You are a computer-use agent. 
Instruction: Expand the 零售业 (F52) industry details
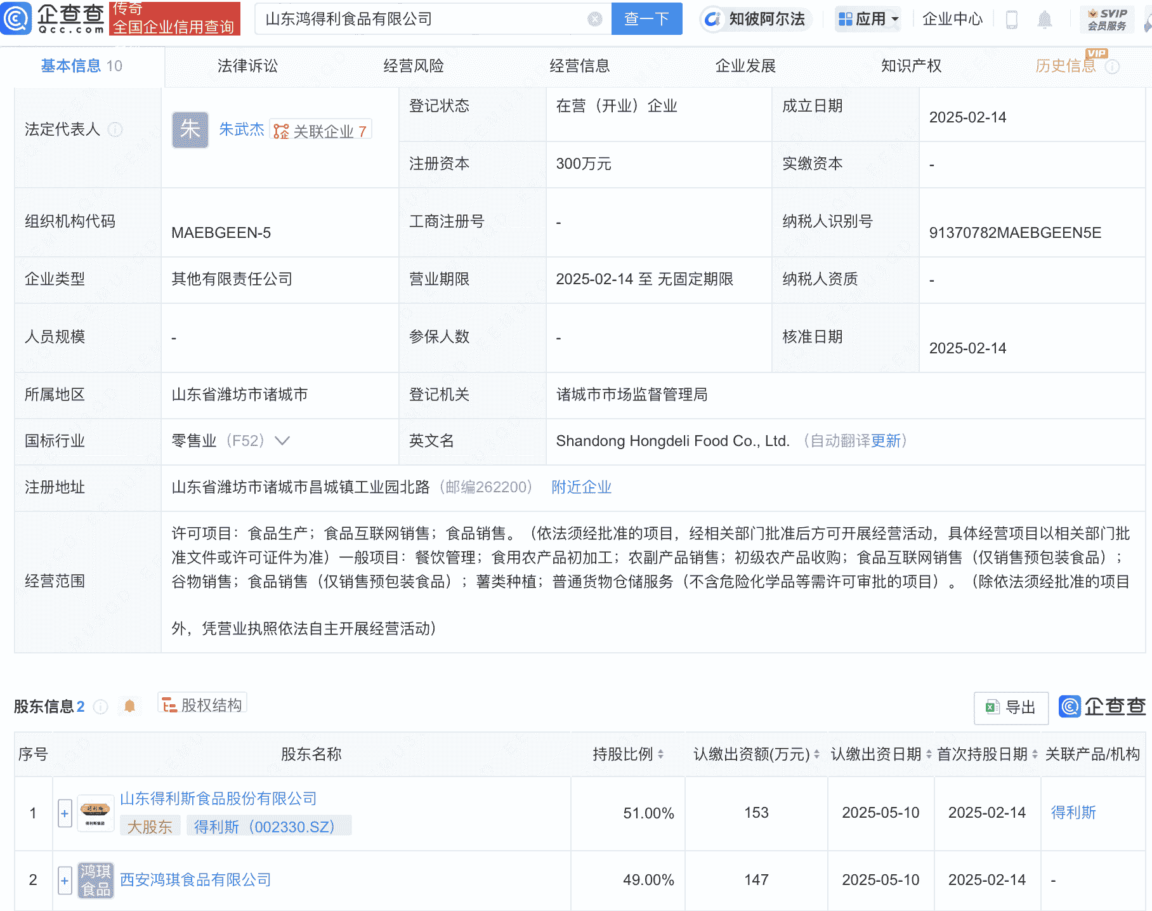click(282, 441)
